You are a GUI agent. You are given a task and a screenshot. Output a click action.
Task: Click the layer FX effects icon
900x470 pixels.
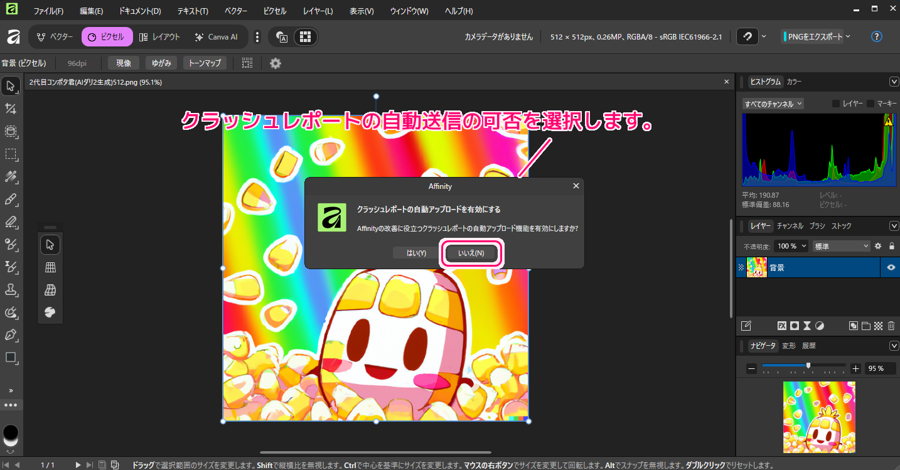tap(782, 326)
